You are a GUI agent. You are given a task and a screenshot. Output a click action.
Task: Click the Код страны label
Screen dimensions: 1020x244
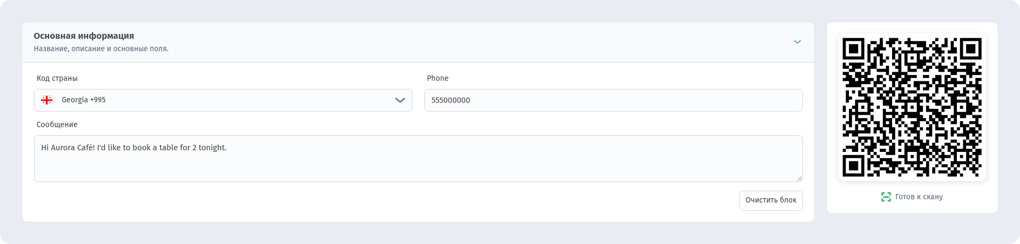57,78
